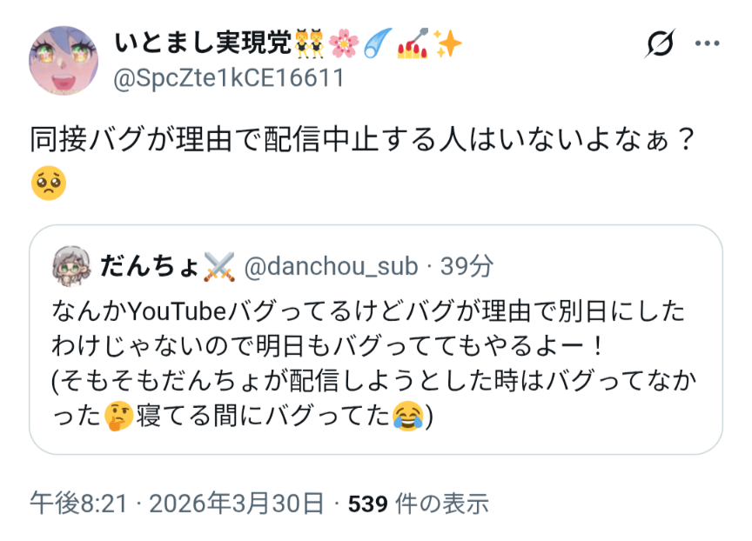Click the dancing twins emoji in name

tap(309, 43)
